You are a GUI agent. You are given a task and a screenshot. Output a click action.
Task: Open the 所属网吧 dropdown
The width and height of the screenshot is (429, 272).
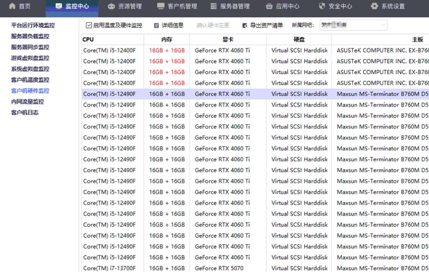coord(354,25)
